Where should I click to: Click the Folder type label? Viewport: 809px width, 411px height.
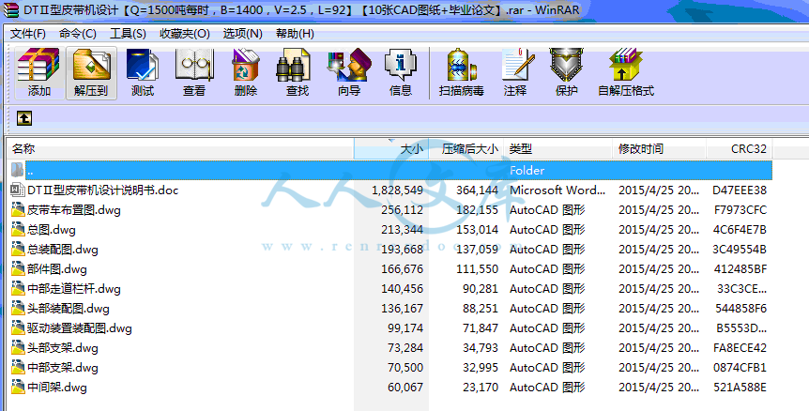pos(527,170)
